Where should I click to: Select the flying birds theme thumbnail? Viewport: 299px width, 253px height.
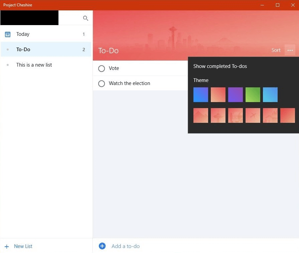coord(253,115)
